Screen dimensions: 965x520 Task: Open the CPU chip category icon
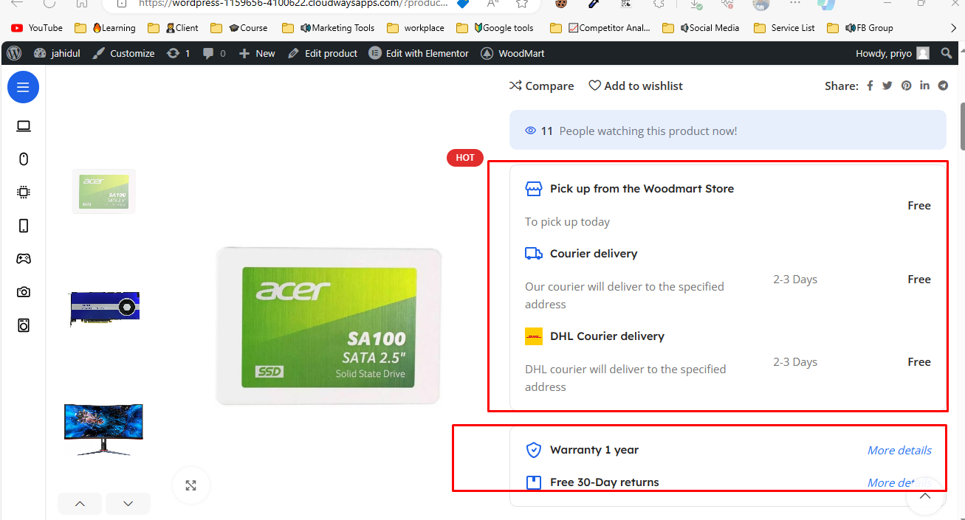point(24,193)
